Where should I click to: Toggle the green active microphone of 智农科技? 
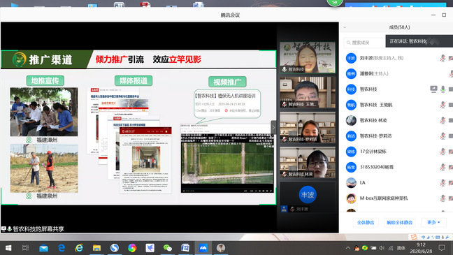443,89
